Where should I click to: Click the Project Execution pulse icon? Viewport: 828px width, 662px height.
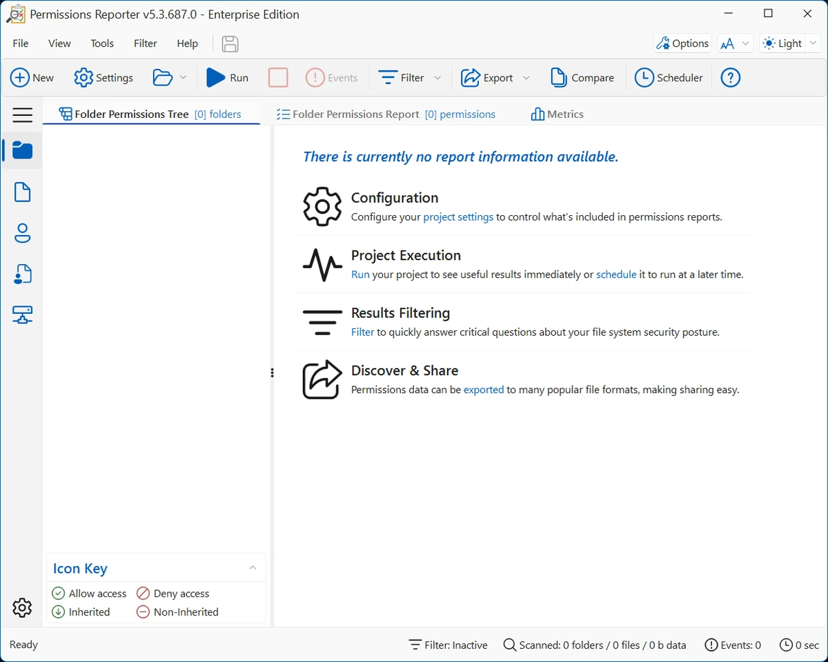pos(322,265)
